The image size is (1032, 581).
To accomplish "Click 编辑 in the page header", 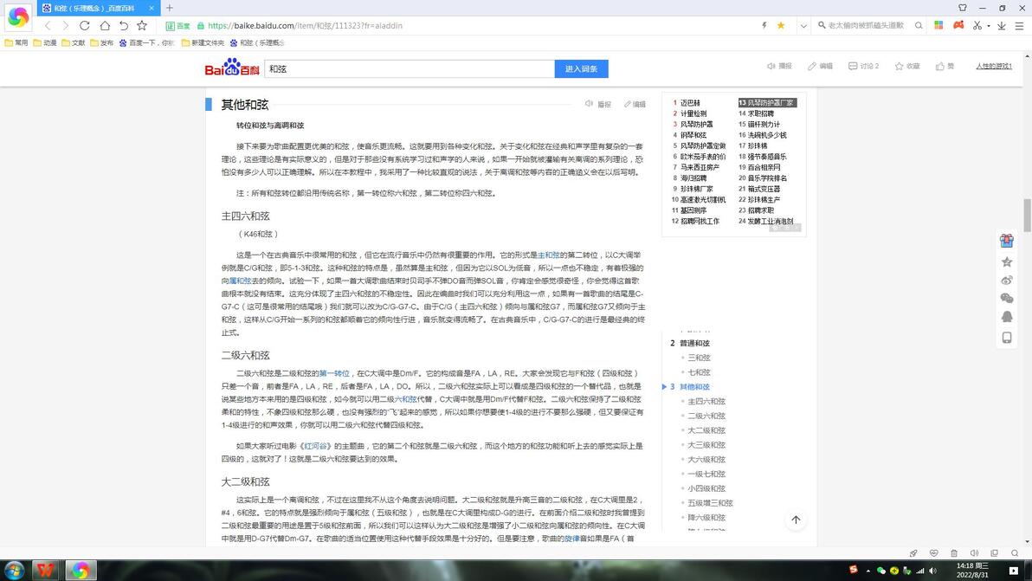I will pos(820,66).
